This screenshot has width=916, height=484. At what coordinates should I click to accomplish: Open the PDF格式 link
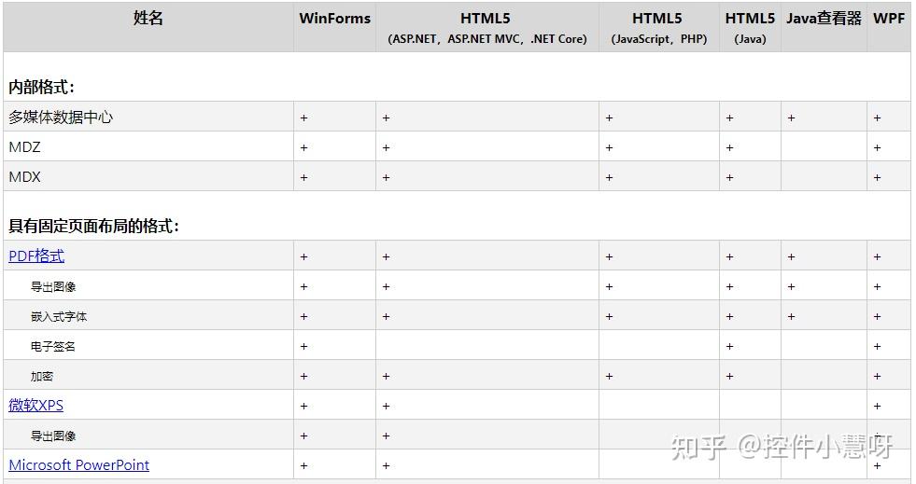[36, 256]
